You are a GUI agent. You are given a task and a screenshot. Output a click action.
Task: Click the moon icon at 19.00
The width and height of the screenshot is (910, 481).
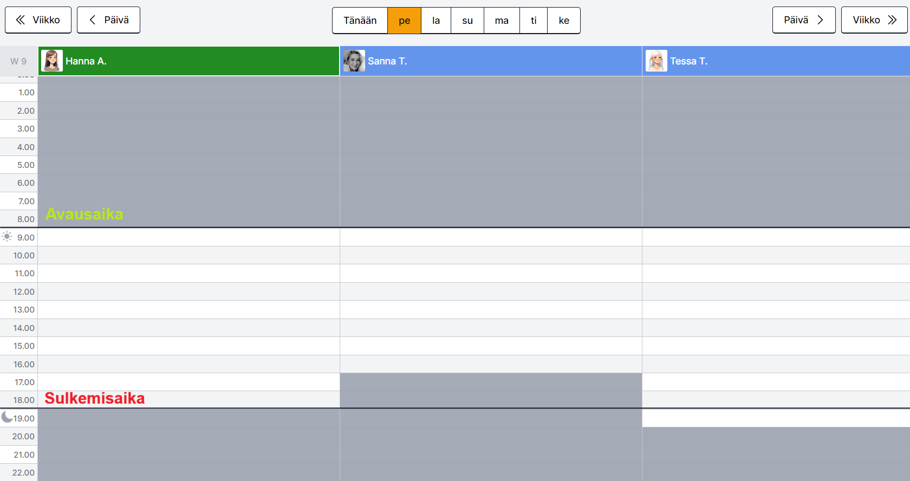[6, 417]
